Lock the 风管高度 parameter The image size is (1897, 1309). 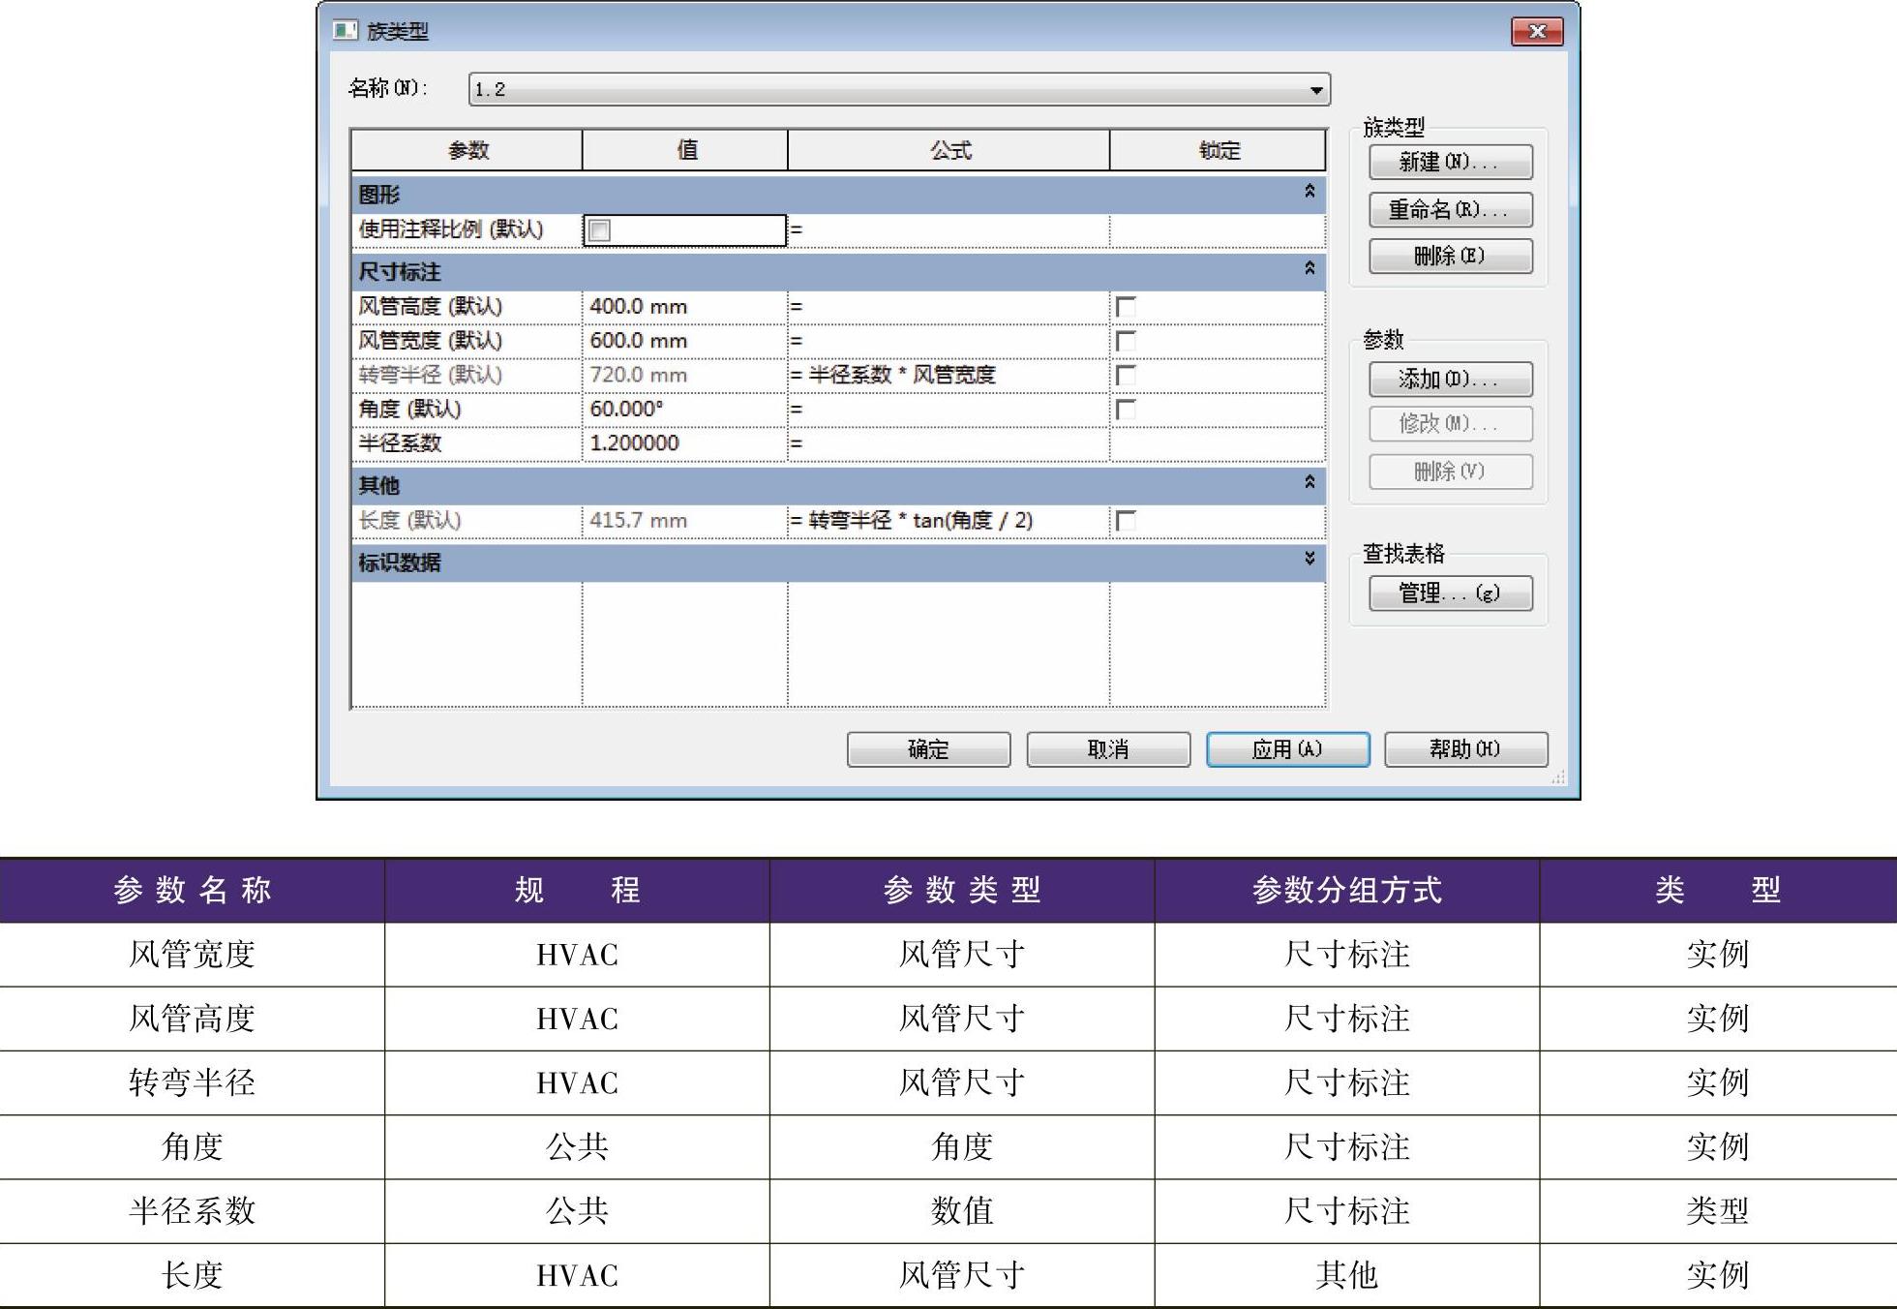coord(1126,307)
